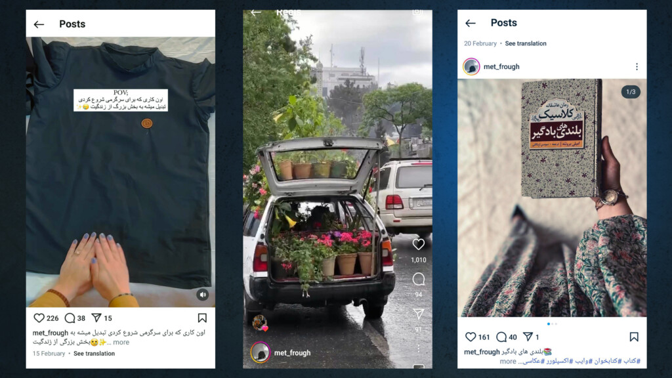This screenshot has width=672, height=378.
Task: Like the t-shirt post with 226 likes
Action: [x=39, y=318]
